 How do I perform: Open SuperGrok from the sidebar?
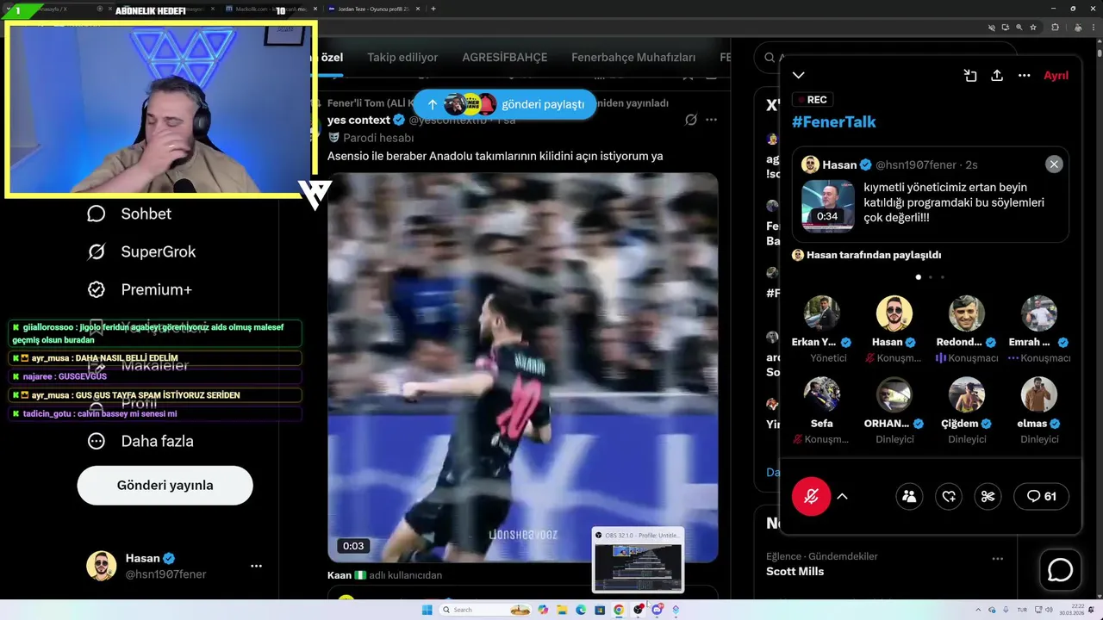[x=141, y=251]
